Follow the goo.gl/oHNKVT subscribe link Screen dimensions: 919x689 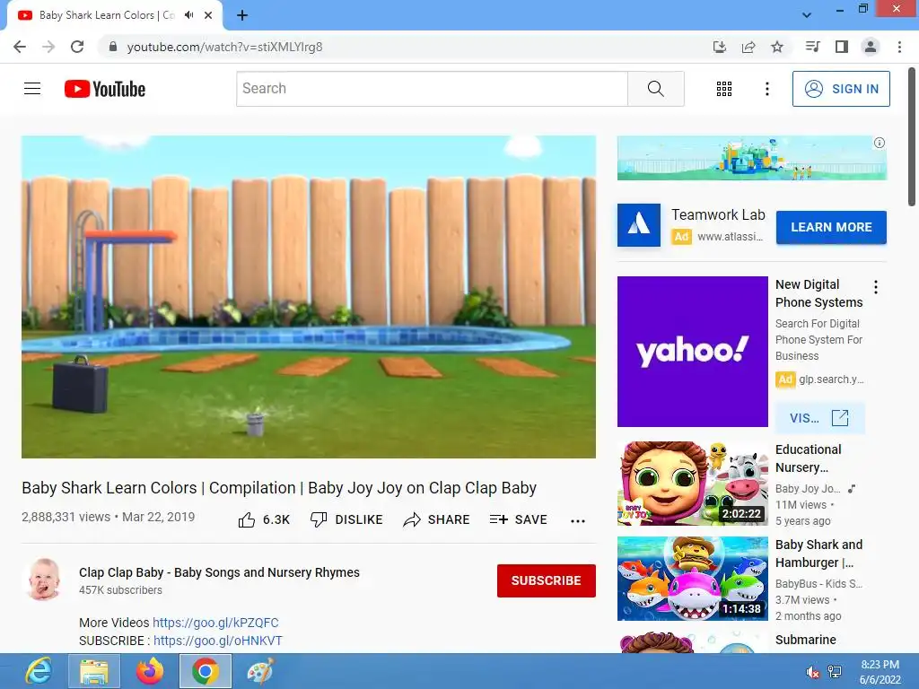point(218,641)
